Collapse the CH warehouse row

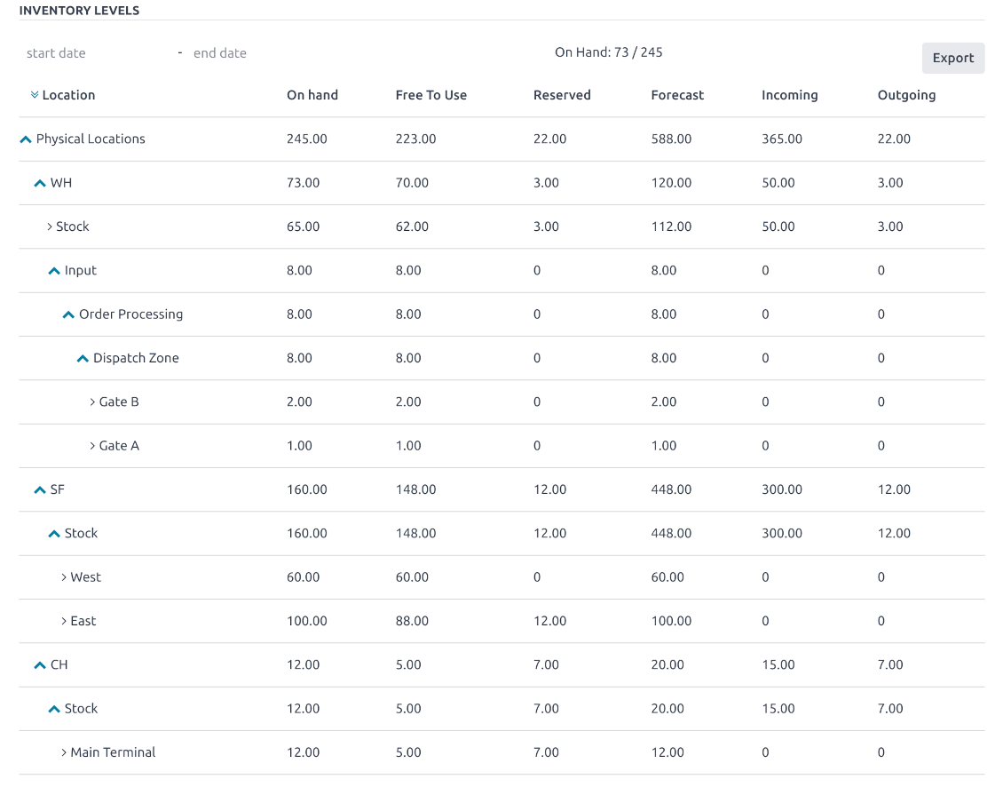[x=40, y=665]
